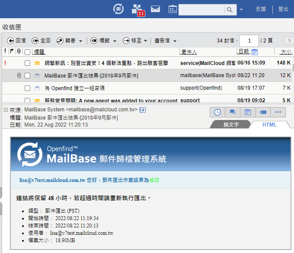
Task: Open the network icon with 11 badge
Action: click(x=138, y=10)
